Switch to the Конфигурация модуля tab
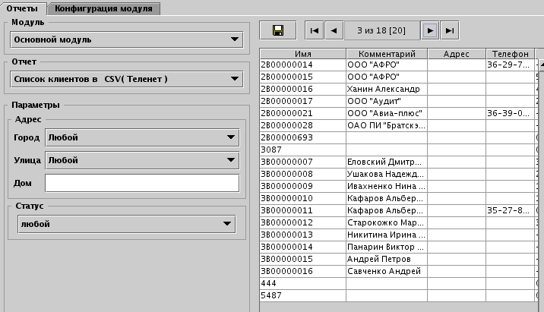The height and width of the screenshot is (312, 544). (x=104, y=8)
